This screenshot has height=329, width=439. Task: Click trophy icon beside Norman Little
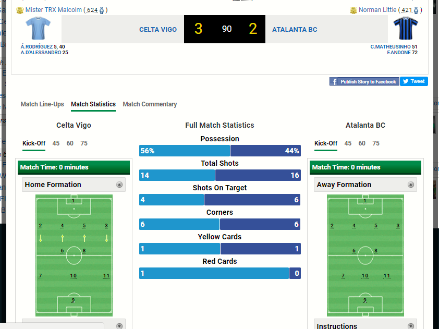point(353,10)
